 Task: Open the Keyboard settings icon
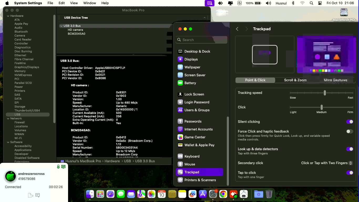tap(180, 156)
